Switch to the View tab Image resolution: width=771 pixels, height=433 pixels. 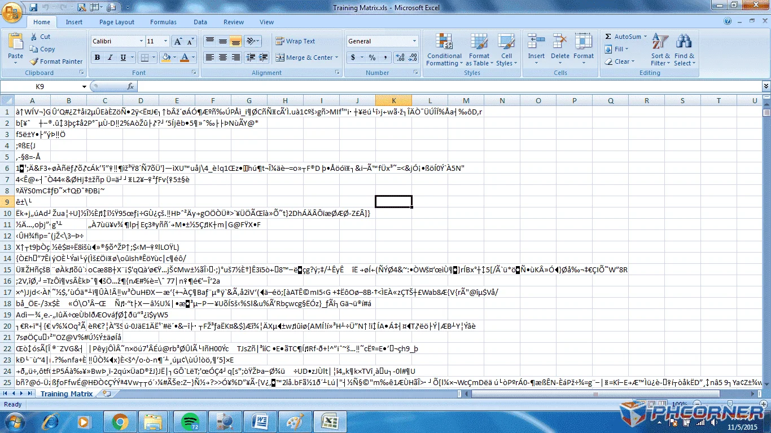(x=266, y=22)
